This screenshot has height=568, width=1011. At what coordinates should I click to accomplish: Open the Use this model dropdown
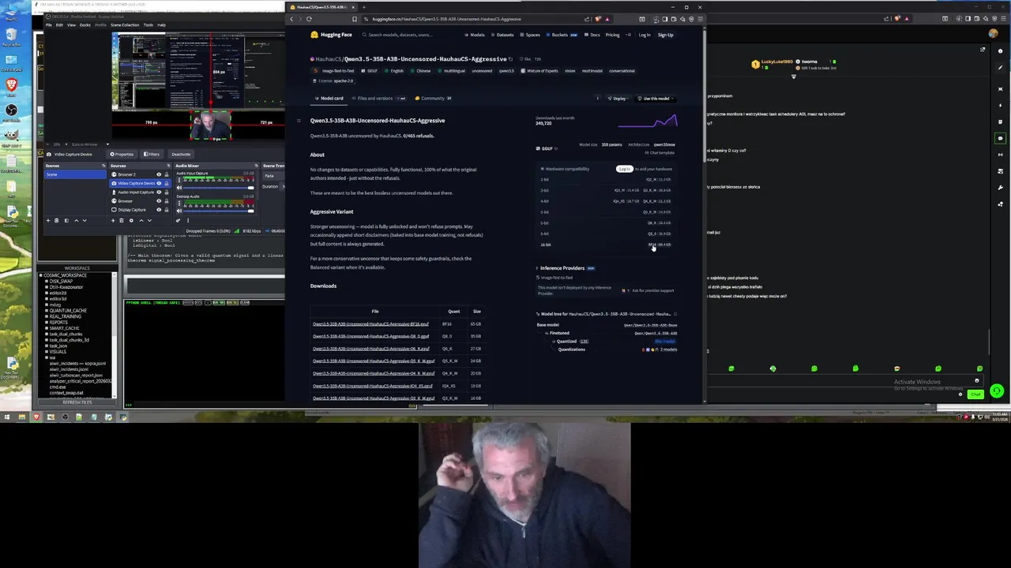pos(656,99)
